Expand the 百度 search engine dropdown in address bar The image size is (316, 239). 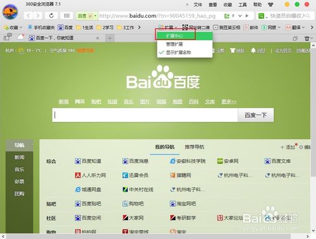(x=95, y=16)
